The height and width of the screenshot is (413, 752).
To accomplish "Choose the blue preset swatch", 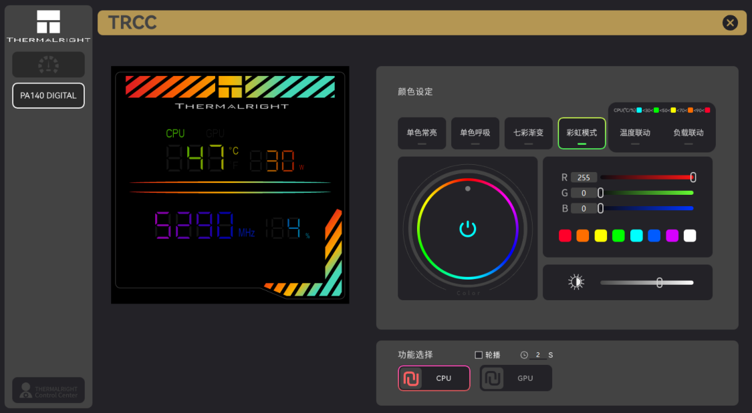I will [654, 236].
